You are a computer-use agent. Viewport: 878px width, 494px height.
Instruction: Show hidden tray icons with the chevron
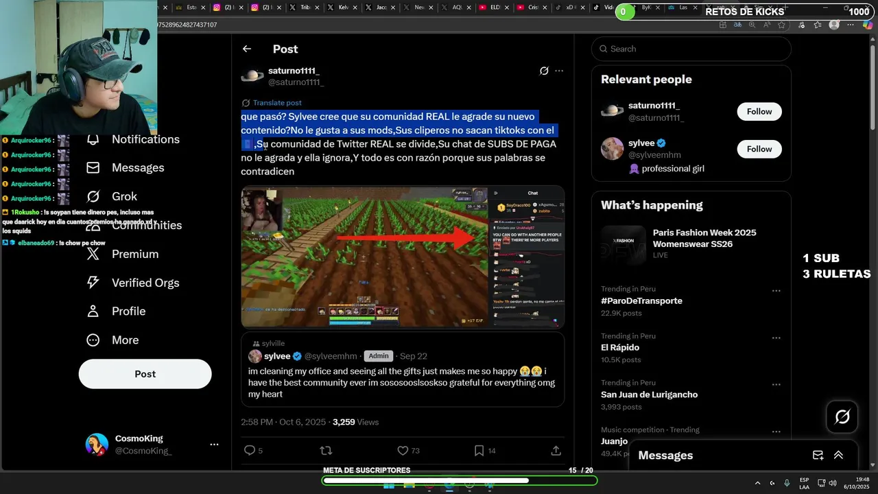pyautogui.click(x=758, y=483)
